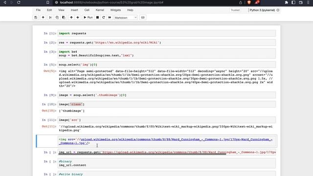Click the In [1]: prompt label
Screen dimensions: 313x176
coord(50,33)
